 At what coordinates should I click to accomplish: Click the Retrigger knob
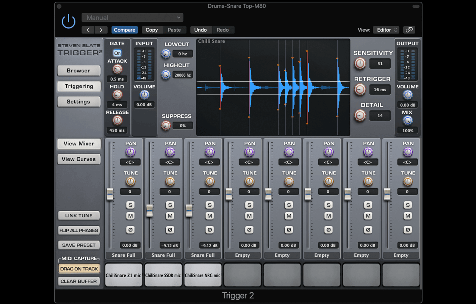(x=360, y=90)
